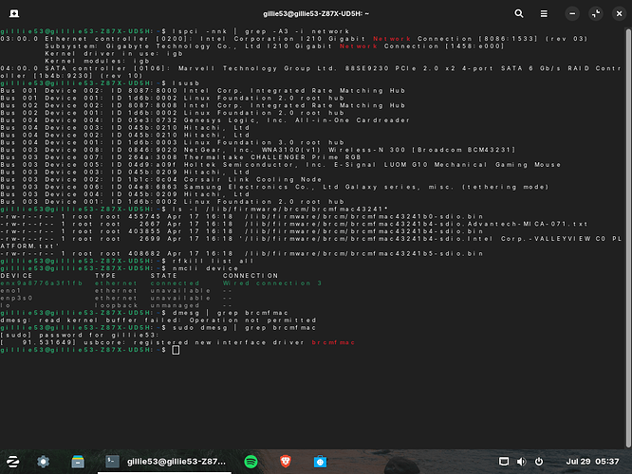Restore the terminal window size
Viewport: 632px width, 474px height.
(596, 13)
